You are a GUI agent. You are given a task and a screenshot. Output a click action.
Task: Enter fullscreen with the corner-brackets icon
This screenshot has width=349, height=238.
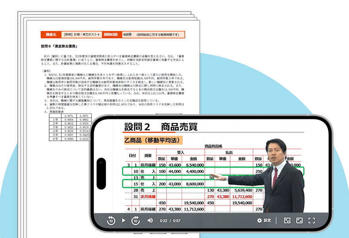point(312,221)
